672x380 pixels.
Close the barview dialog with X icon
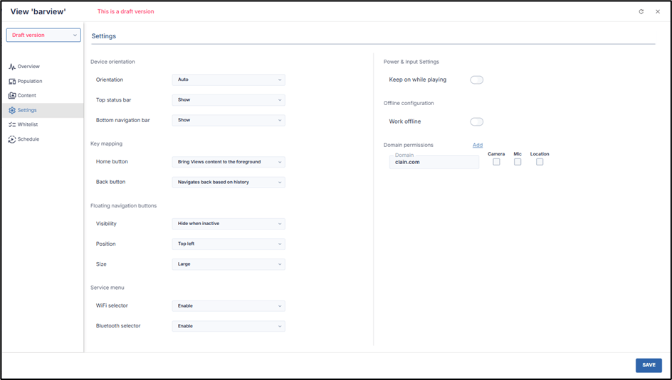pos(658,12)
